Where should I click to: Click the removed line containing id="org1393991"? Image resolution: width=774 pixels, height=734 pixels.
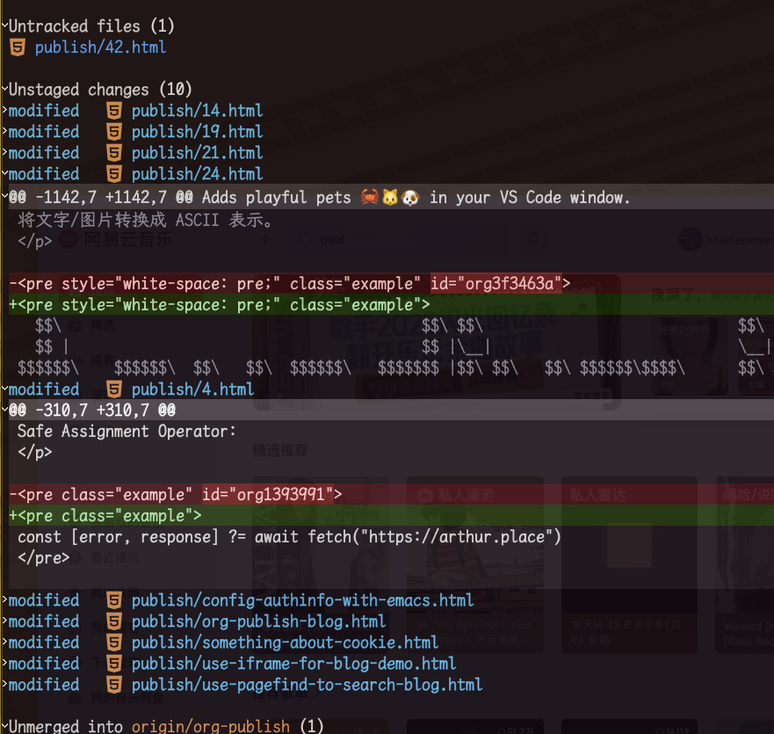176,494
